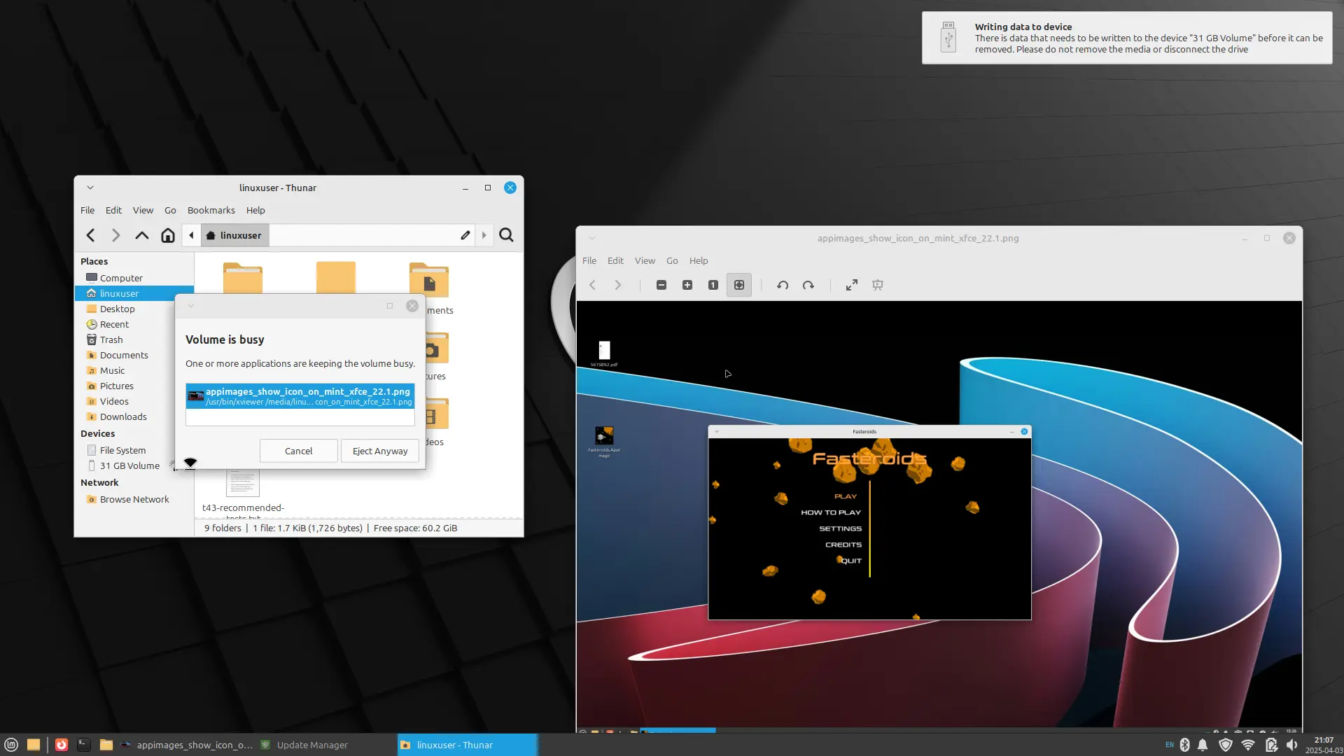Toggle path bar edit pencil button
The height and width of the screenshot is (756, 1344).
coord(465,235)
